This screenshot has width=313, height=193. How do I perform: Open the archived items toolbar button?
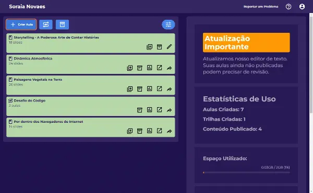tap(62, 24)
